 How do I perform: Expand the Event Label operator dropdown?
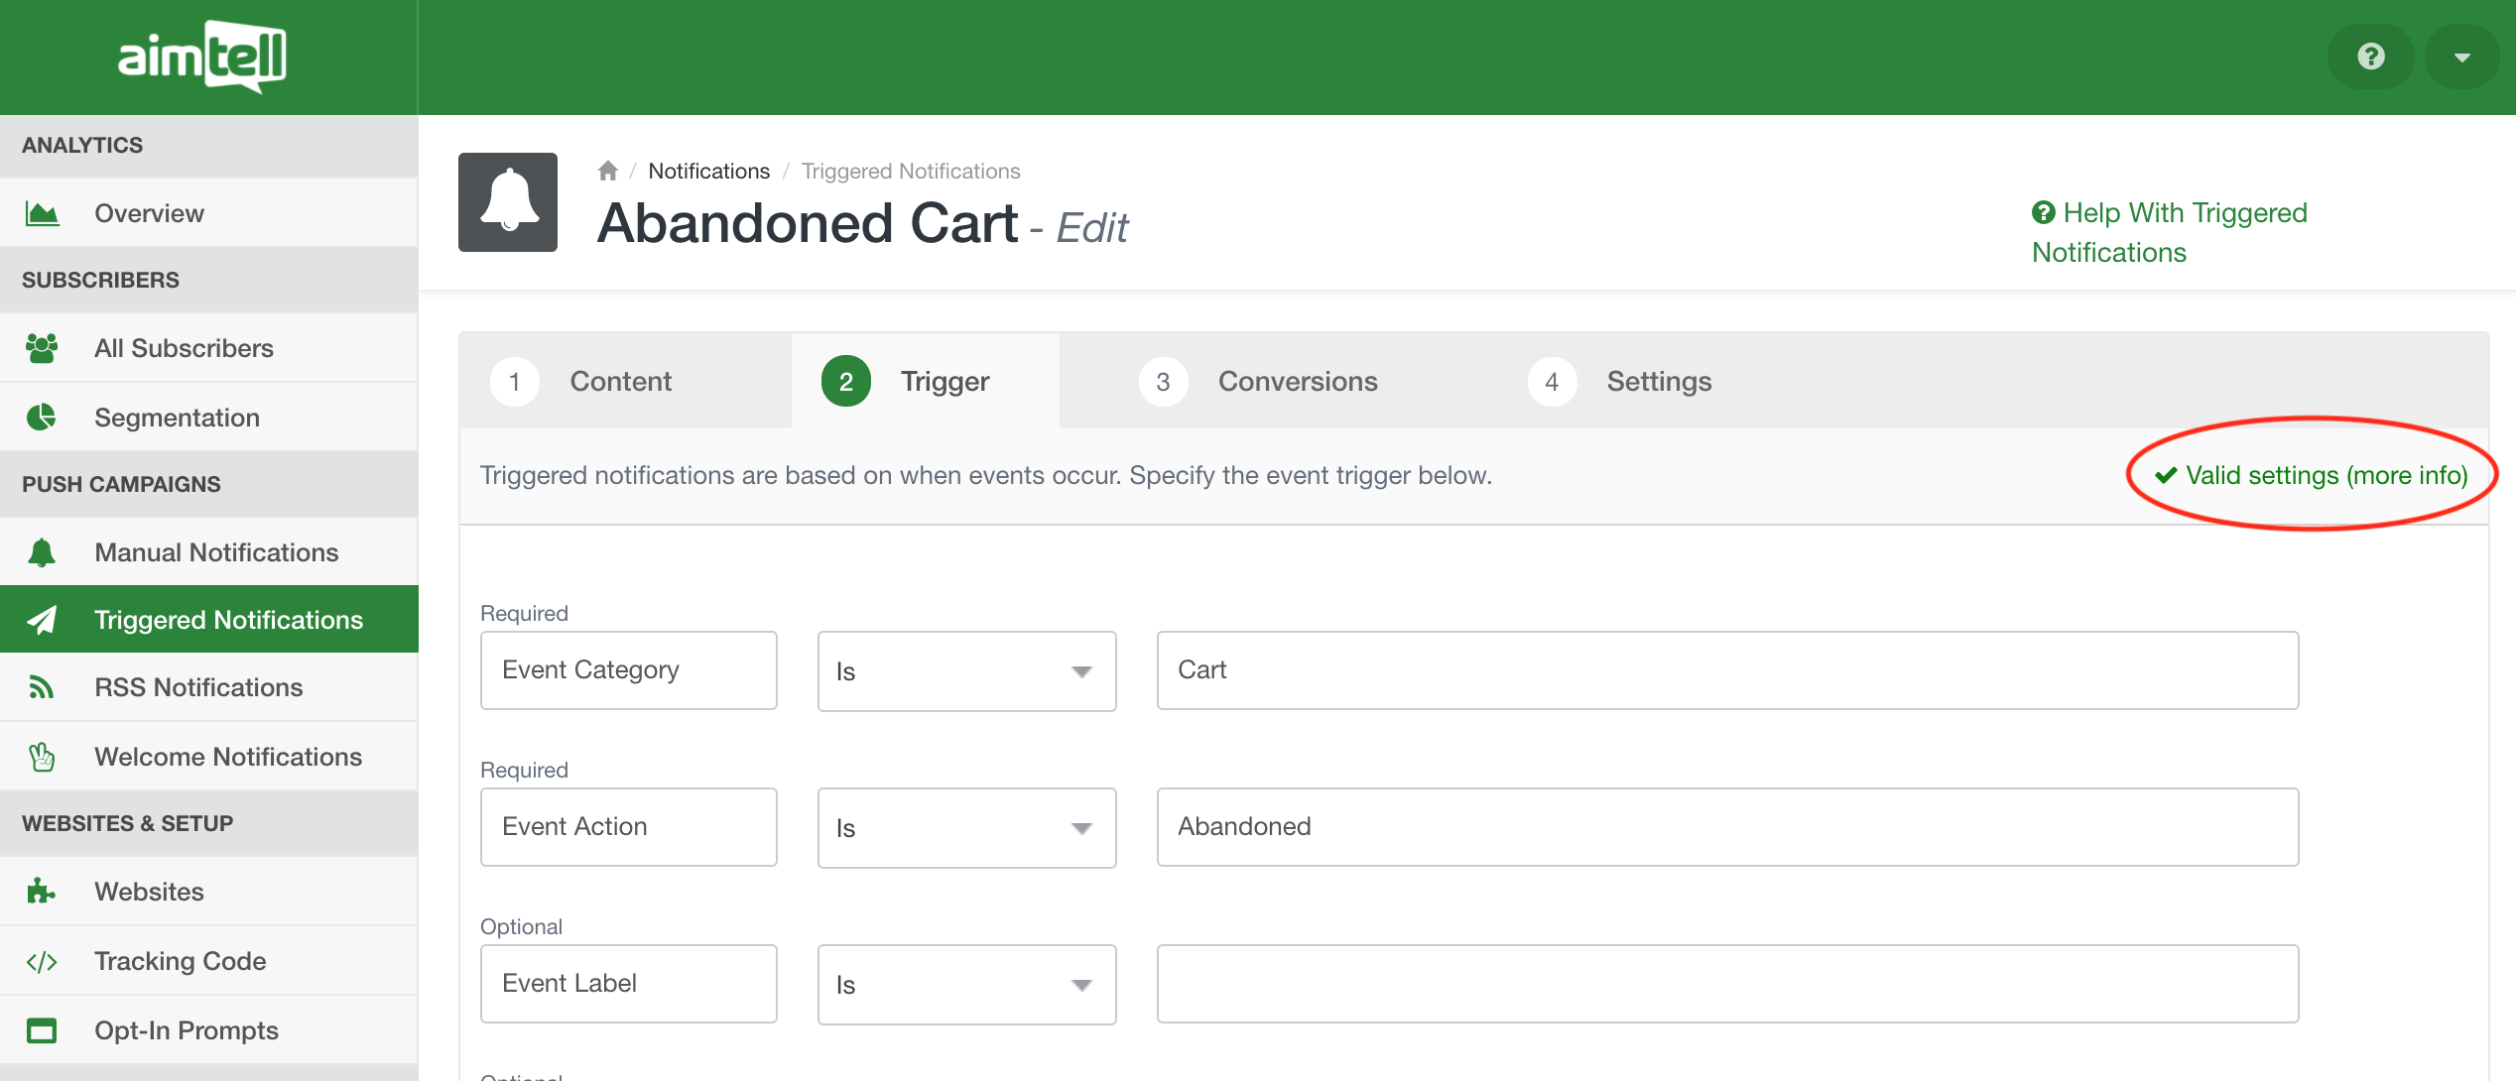(966, 985)
